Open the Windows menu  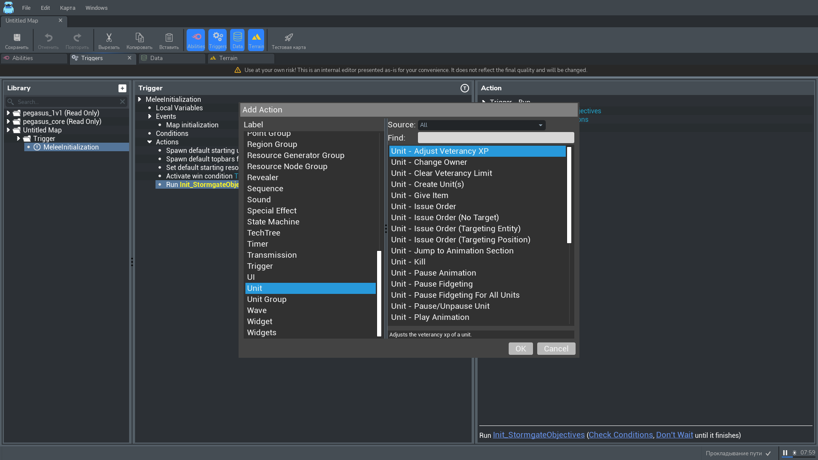pos(96,8)
